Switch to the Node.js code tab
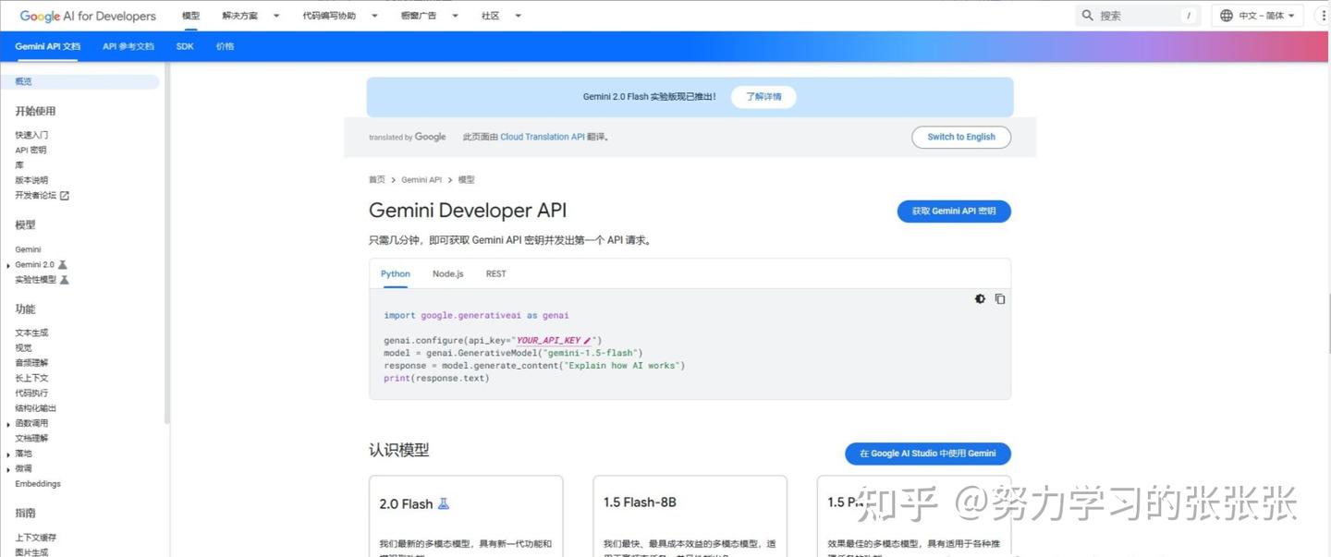The width and height of the screenshot is (1331, 557). (x=447, y=273)
